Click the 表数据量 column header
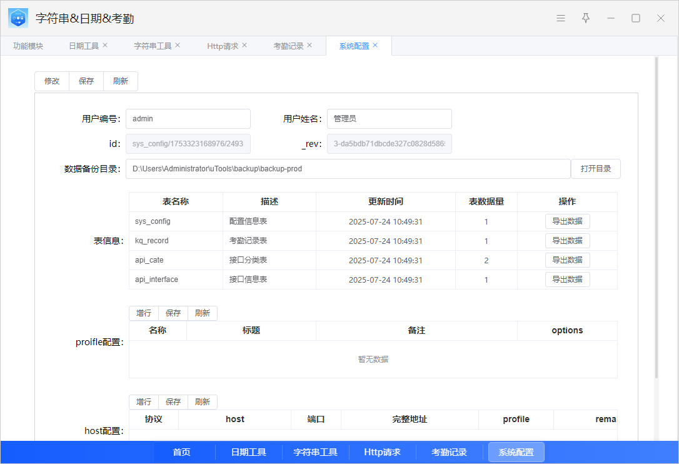Image resolution: width=679 pixels, height=464 pixels. click(486, 202)
